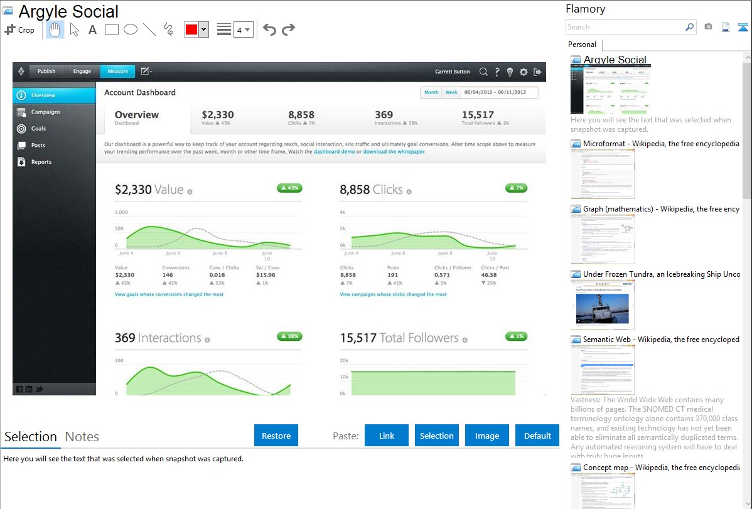Select the freehand draw tool
This screenshot has width=752, height=509.
[x=168, y=29]
